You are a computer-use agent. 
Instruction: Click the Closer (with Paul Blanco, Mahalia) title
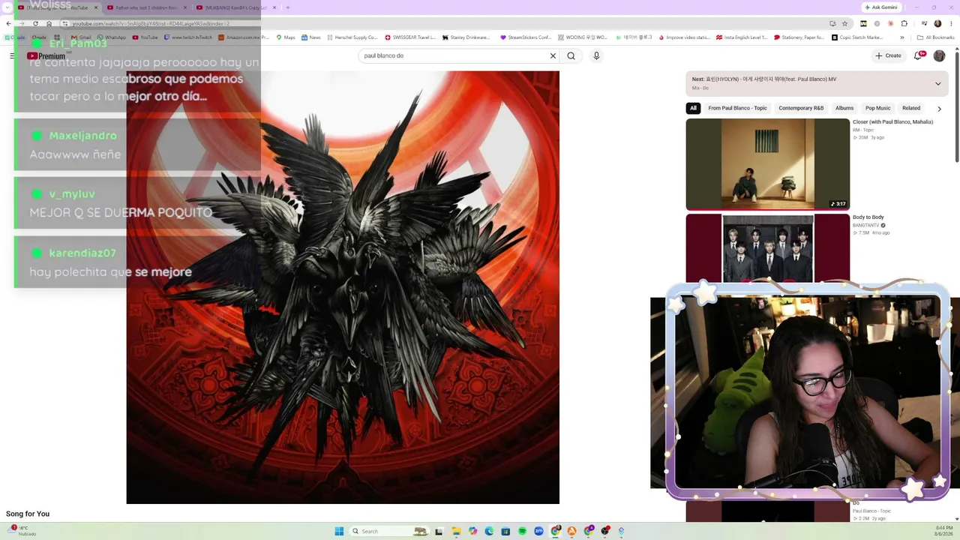[x=892, y=122]
